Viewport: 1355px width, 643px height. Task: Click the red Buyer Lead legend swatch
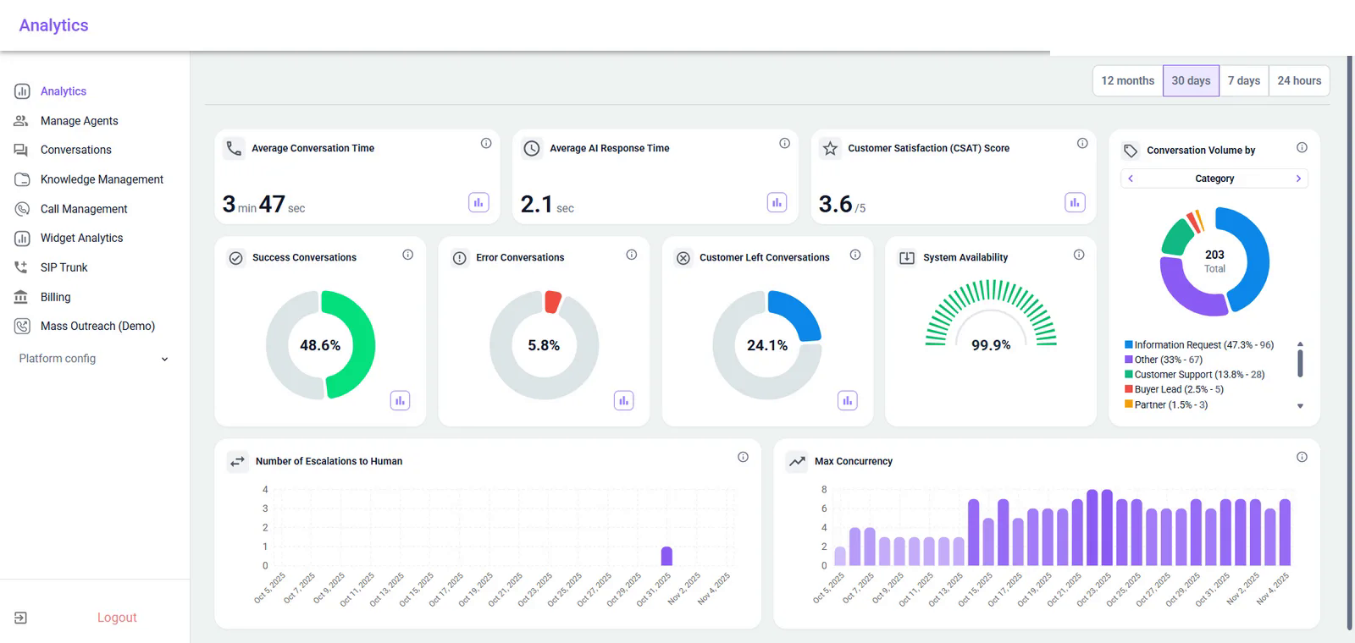1129,389
